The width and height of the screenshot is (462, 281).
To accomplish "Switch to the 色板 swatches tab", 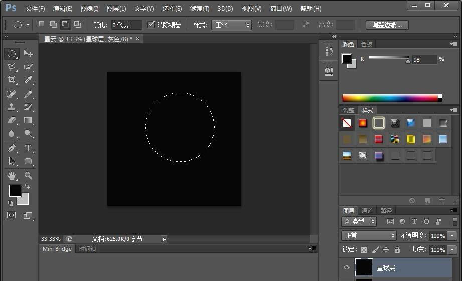I will click(x=367, y=44).
